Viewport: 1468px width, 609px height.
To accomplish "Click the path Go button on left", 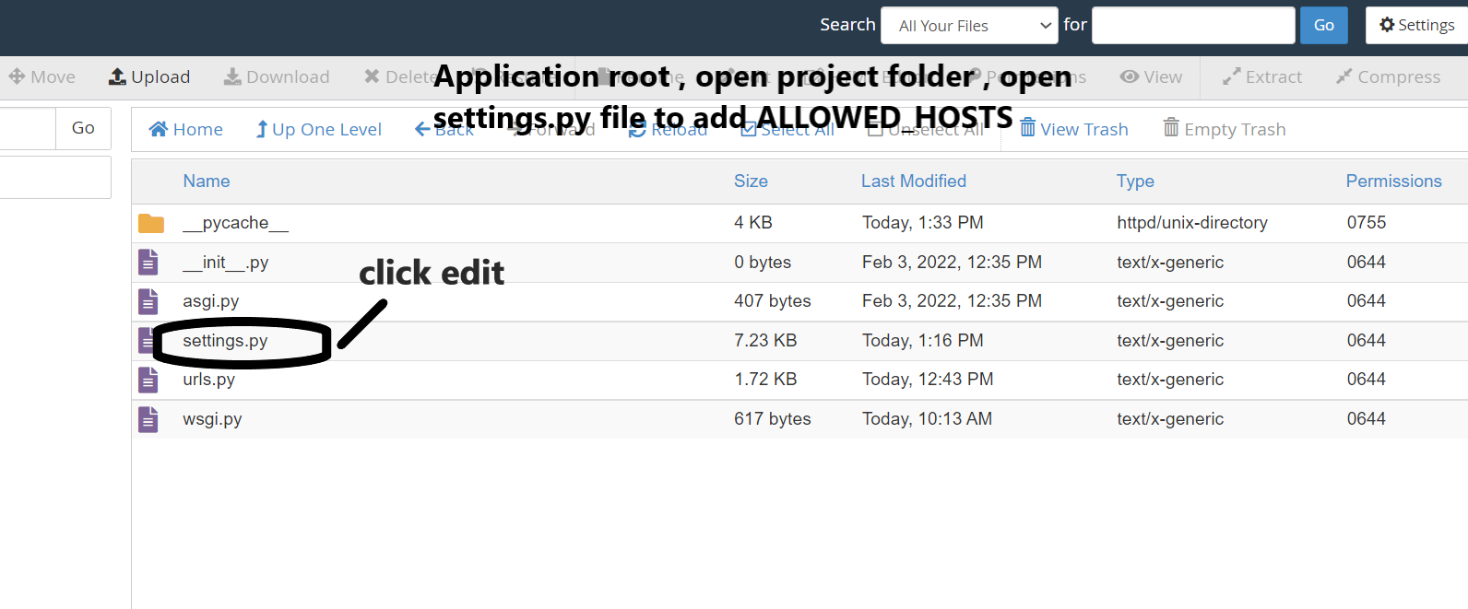I will pyautogui.click(x=83, y=128).
